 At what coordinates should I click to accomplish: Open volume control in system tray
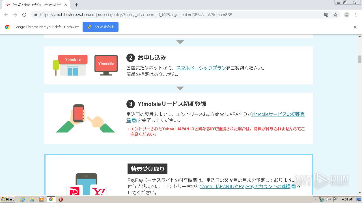[328, 199]
